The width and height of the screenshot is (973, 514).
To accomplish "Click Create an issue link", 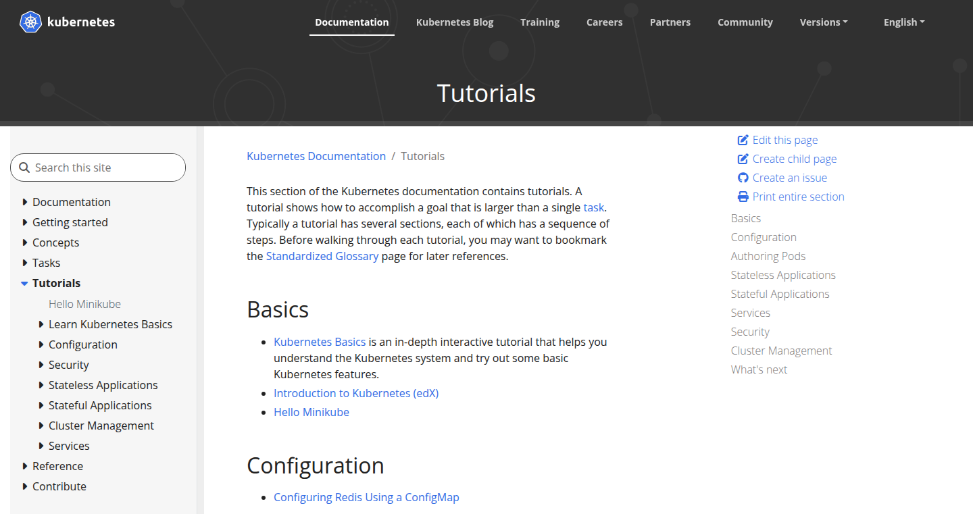I will 790,178.
